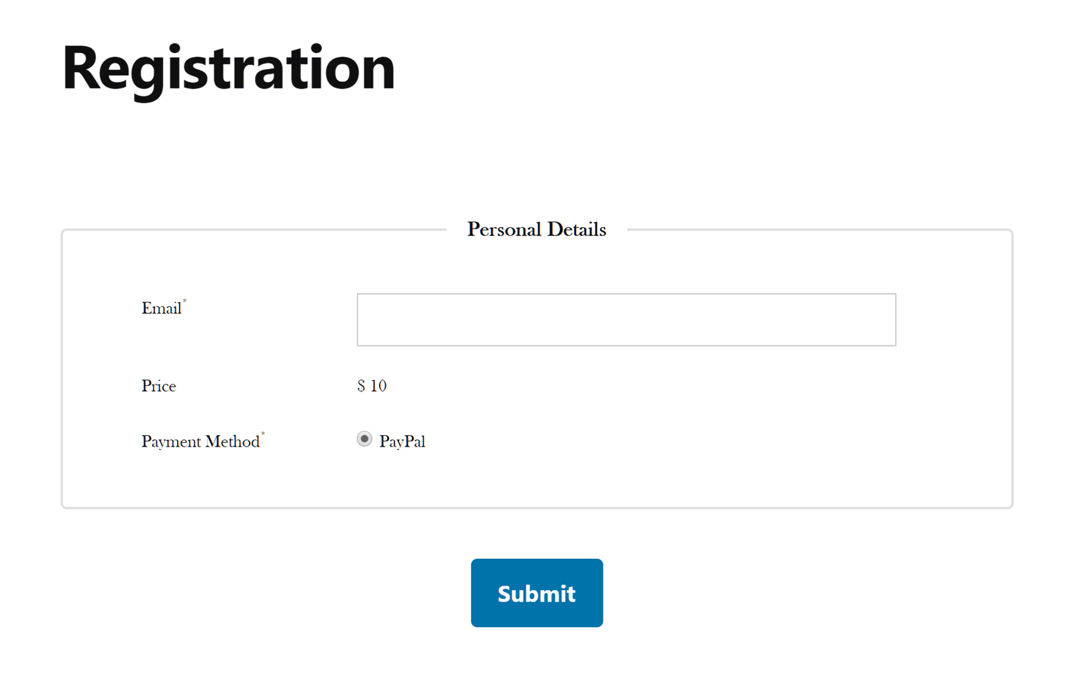Click the Payment Method label
The height and width of the screenshot is (676, 1073).
click(x=200, y=442)
